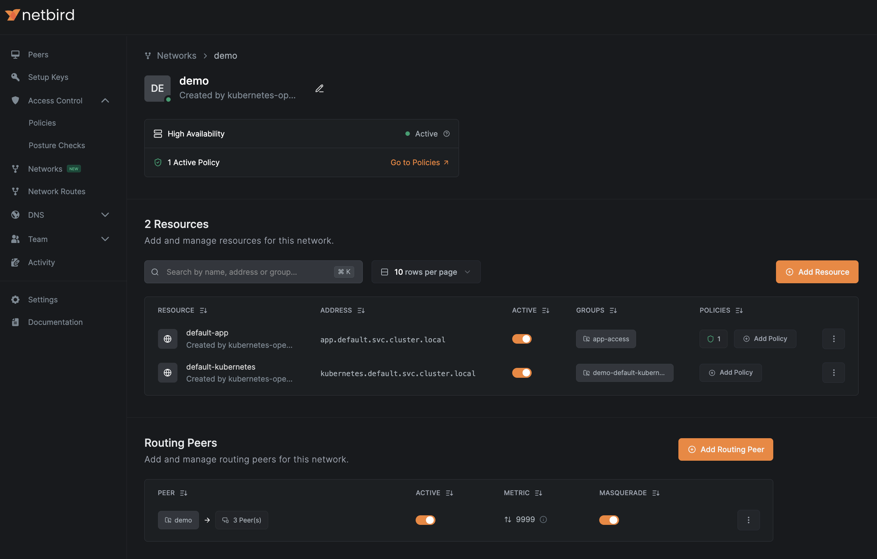Screen dimensions: 877x559
Task: Click the pencil edit icon next to demo
Action: tap(319, 88)
